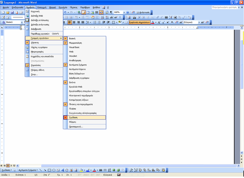
Task: Click the 3-D Style icon in Drawing toolbar
Action: (118, 170)
